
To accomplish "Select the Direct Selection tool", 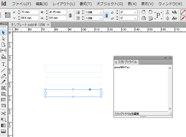I will tap(4, 39).
